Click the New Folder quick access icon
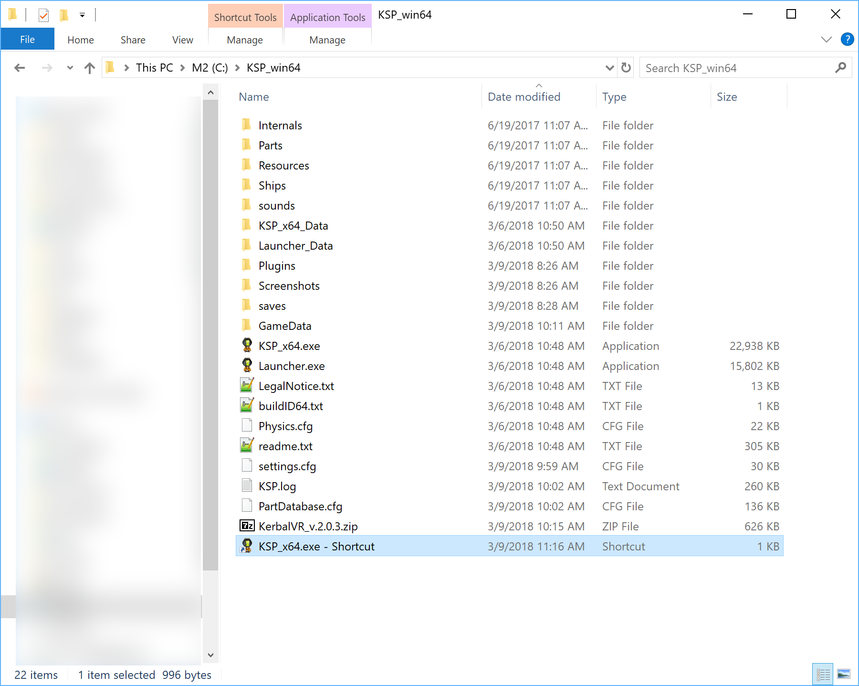Screen dimensions: 859x686 [63, 15]
